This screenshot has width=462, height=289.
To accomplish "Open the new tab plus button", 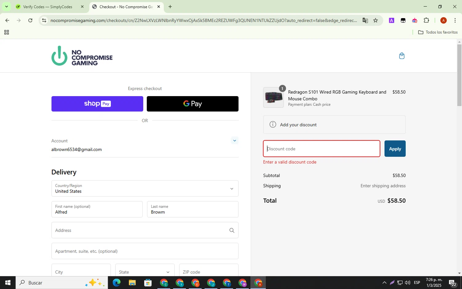I will click(x=170, y=6).
